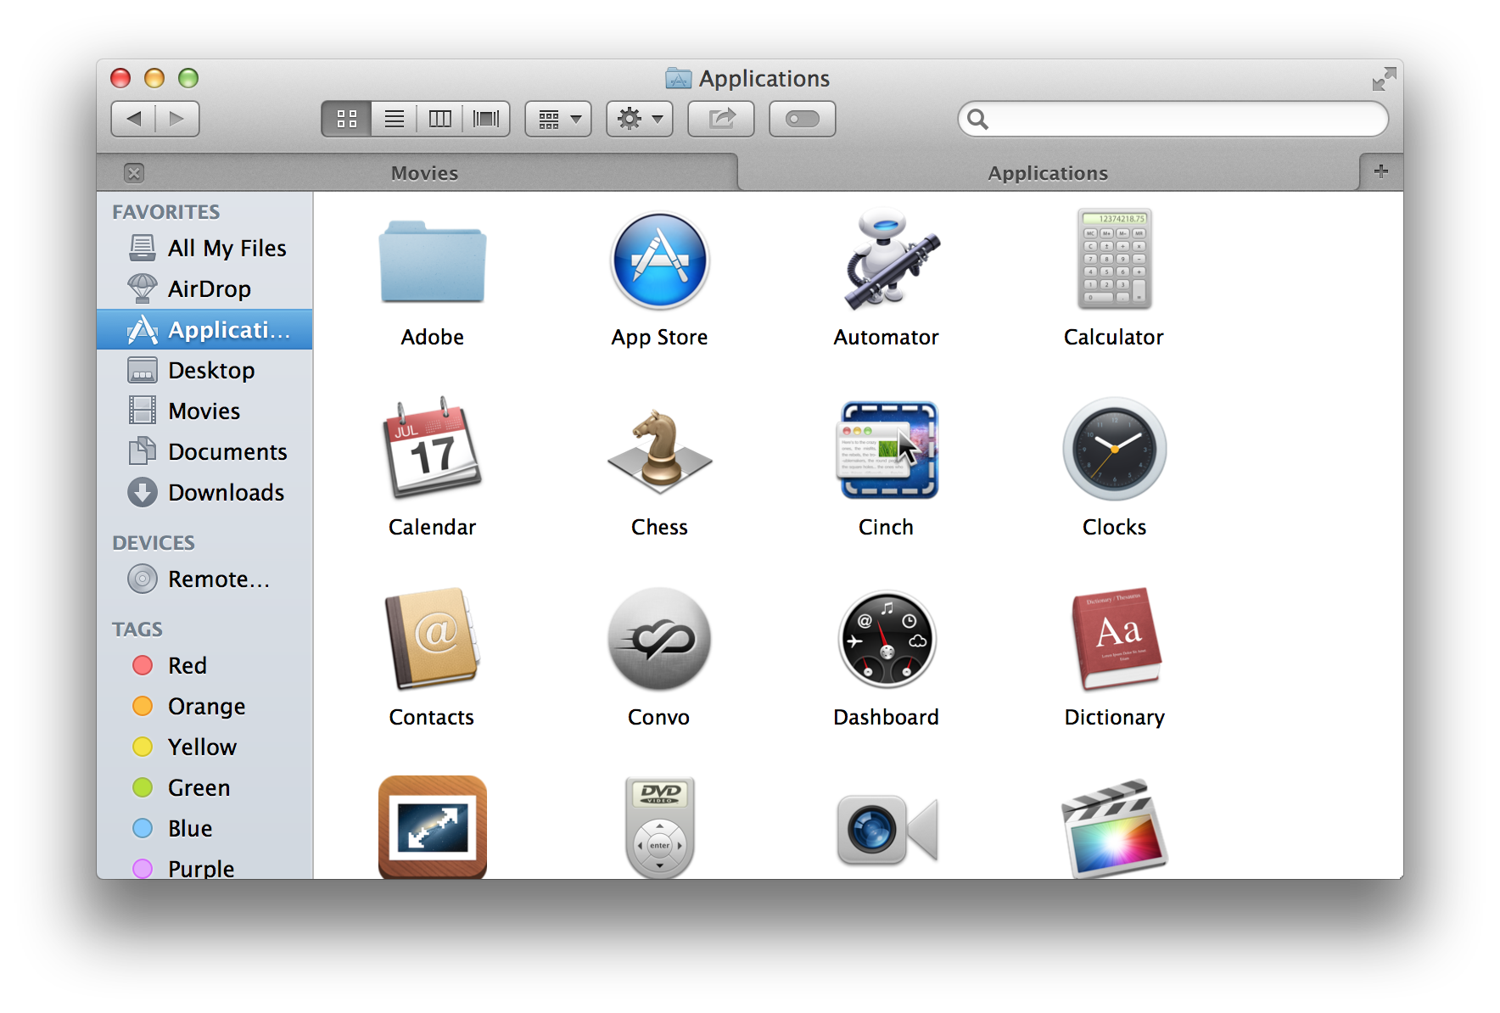Launch the Chess application

click(x=659, y=451)
